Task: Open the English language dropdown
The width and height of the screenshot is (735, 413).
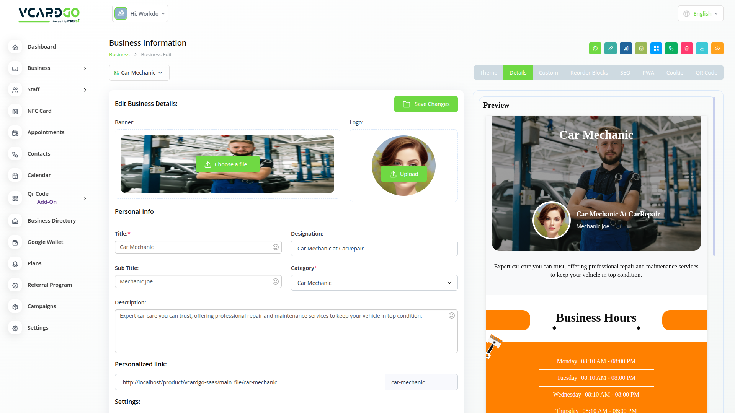Action: pos(701,14)
